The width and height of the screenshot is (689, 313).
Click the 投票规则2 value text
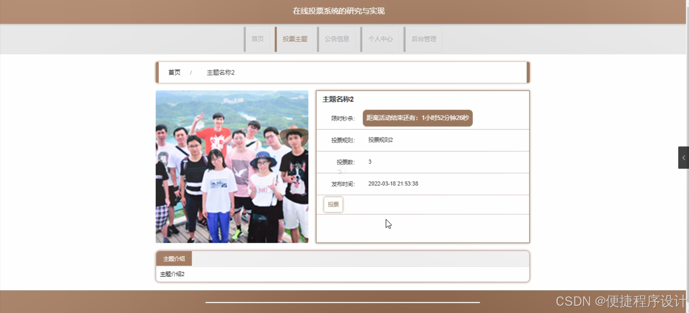tap(380, 140)
